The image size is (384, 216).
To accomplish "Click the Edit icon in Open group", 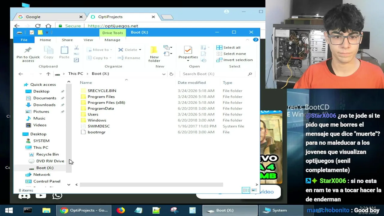I will coord(204,54).
